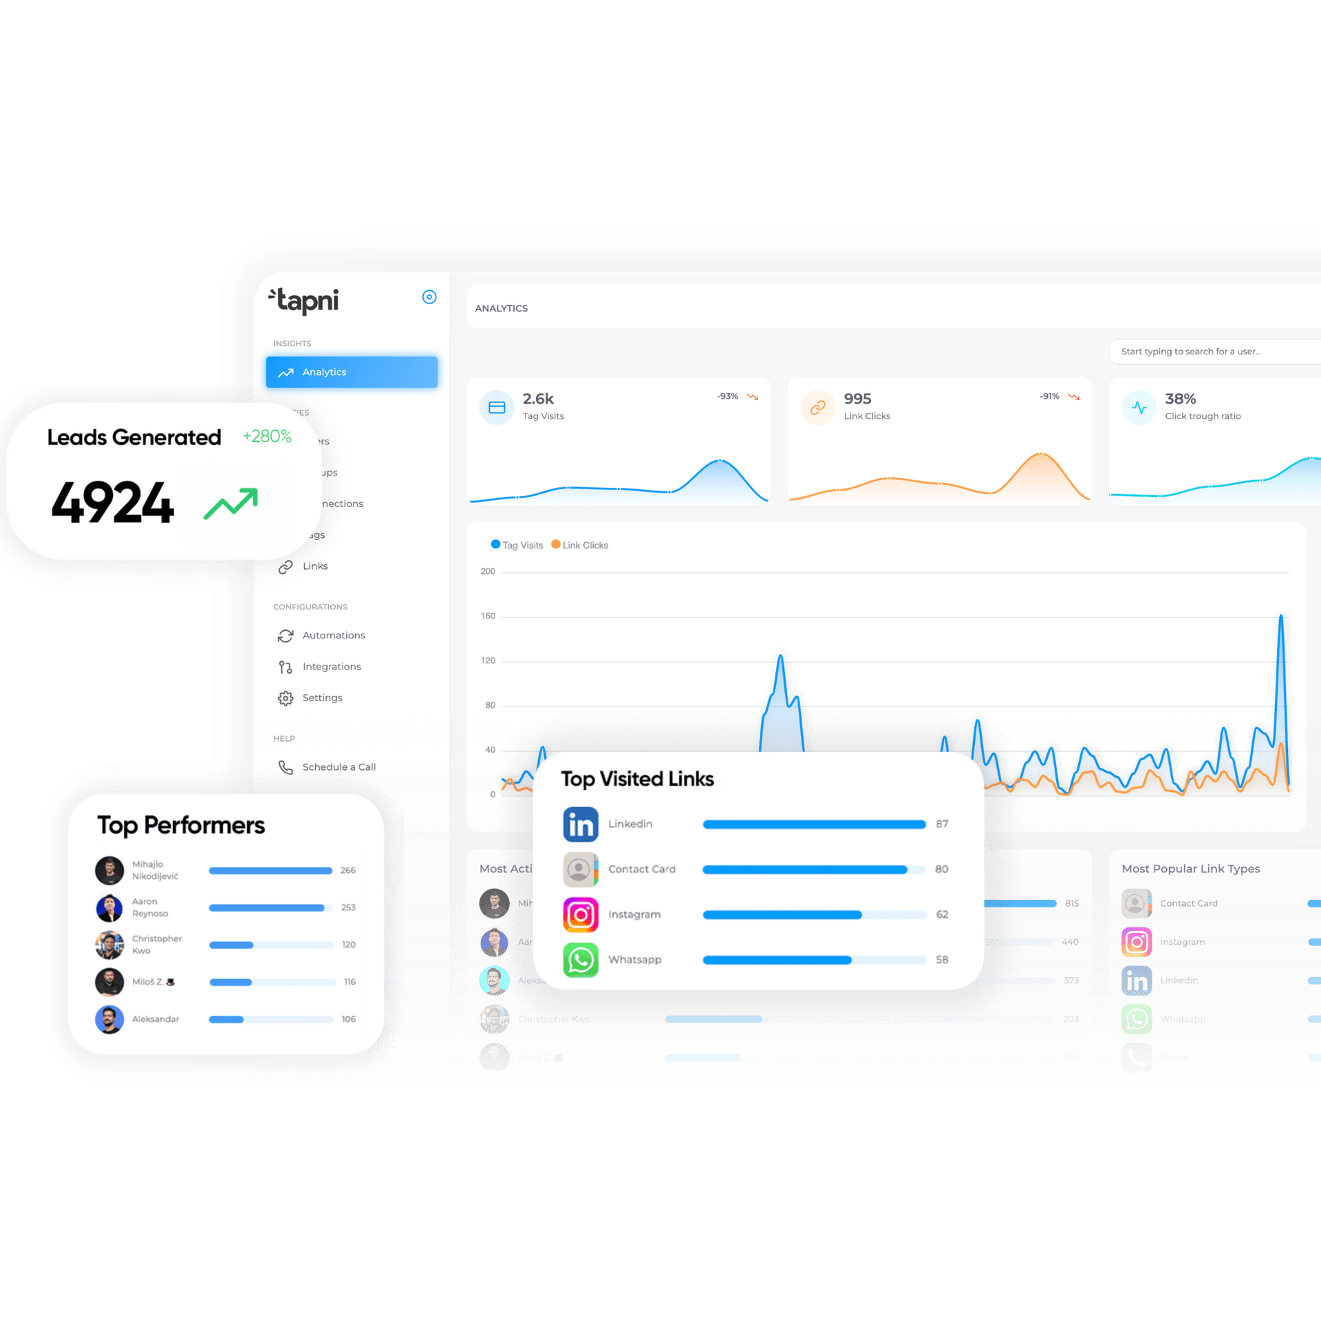Click the Analytics icon in sidebar
Image resolution: width=1321 pixels, height=1321 pixels.
tap(289, 373)
